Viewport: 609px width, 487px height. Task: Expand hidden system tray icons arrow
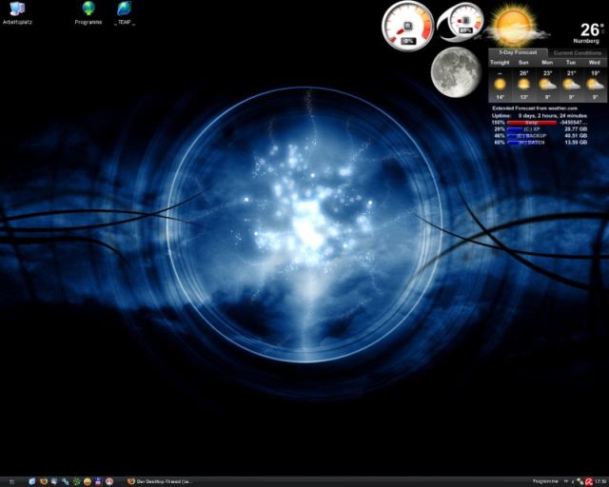click(x=573, y=481)
